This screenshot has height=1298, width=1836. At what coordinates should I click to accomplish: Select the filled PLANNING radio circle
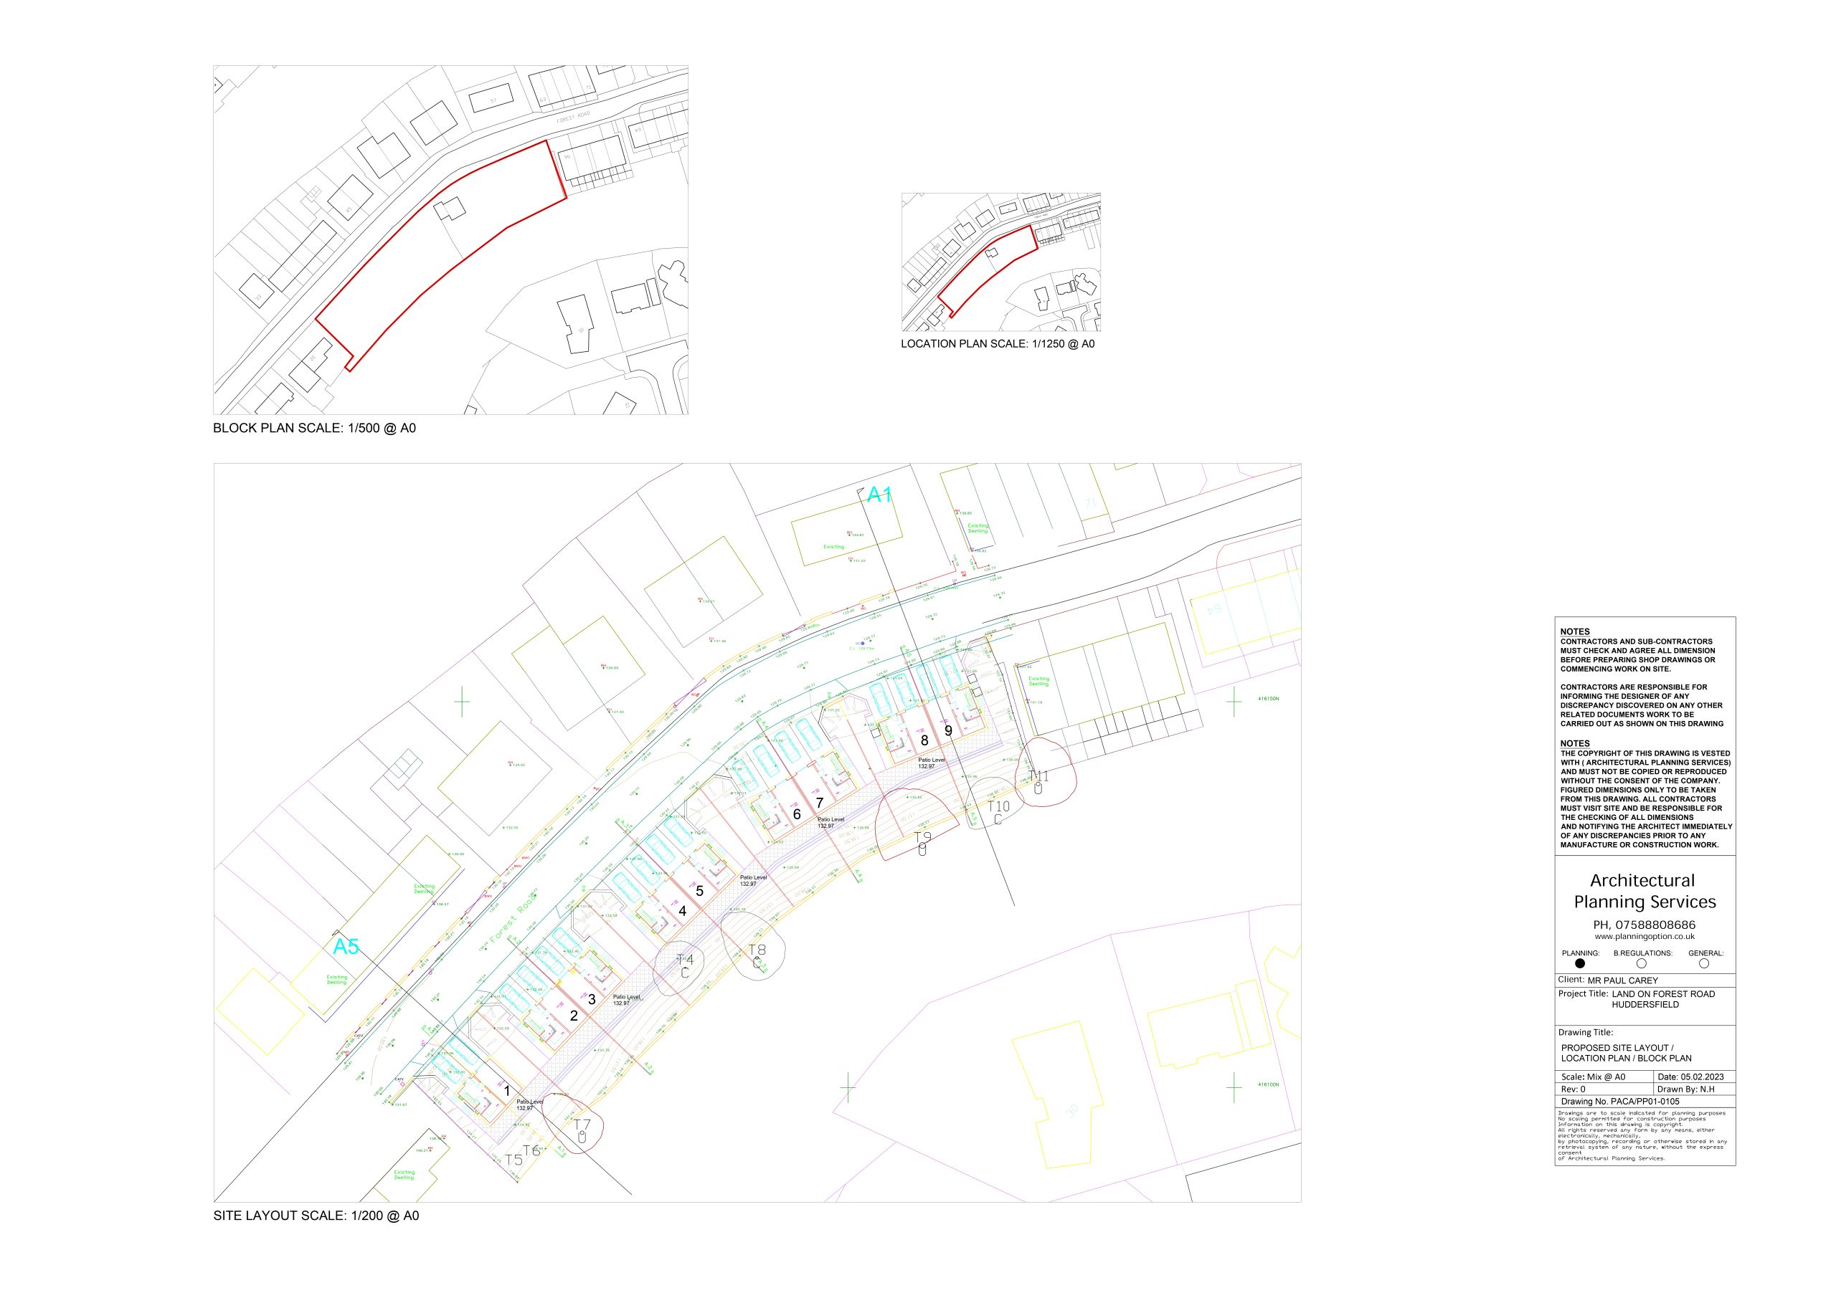coord(1579,963)
